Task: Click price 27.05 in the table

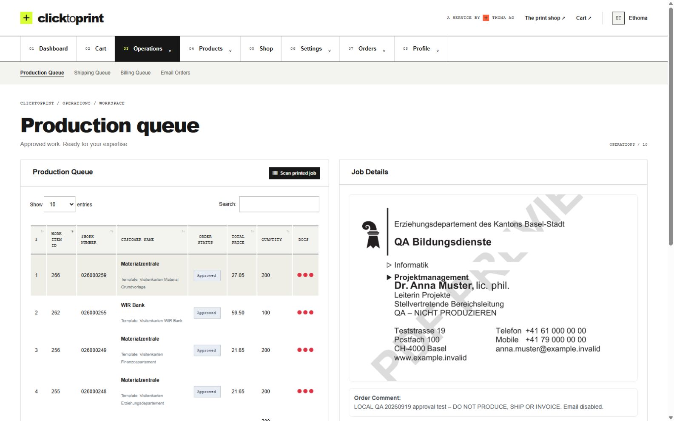Action: (238, 275)
